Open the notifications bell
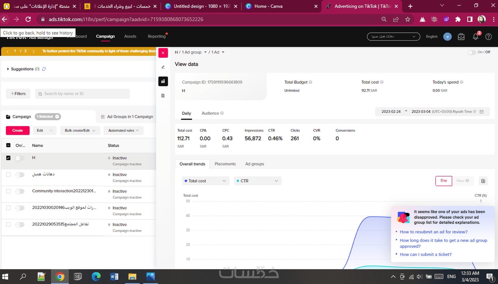This screenshot has height=284, width=498. pos(476,37)
